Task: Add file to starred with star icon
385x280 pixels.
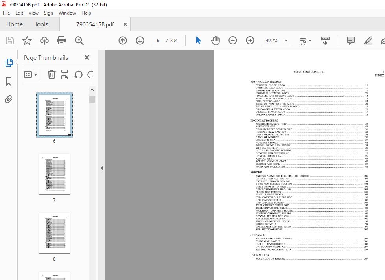Action: pyautogui.click(x=27, y=41)
